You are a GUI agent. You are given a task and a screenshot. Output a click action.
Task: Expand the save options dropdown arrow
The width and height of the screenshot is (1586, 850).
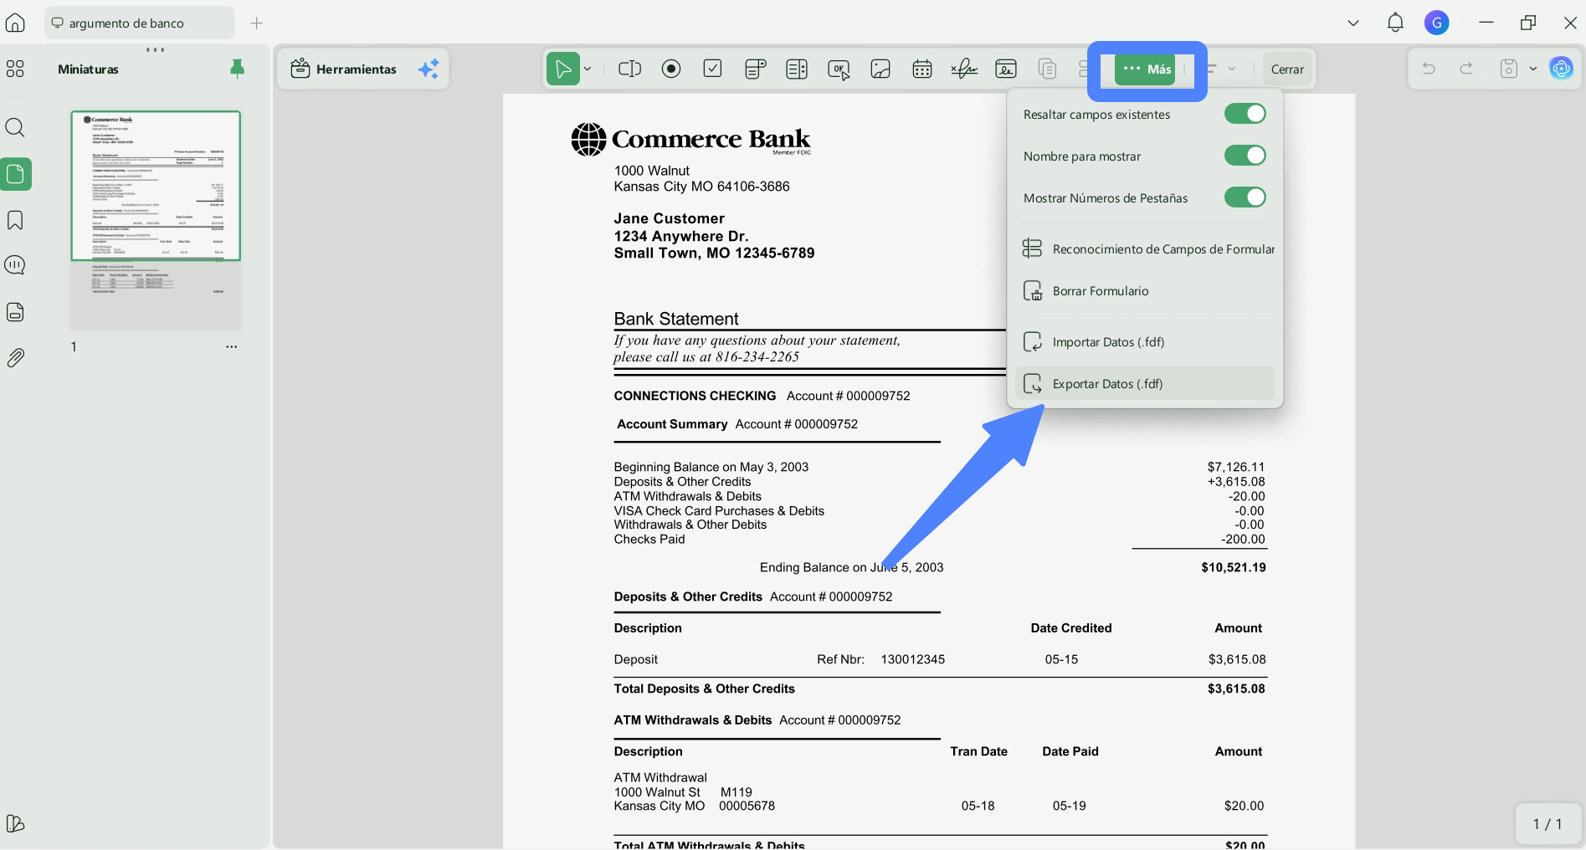point(1533,69)
